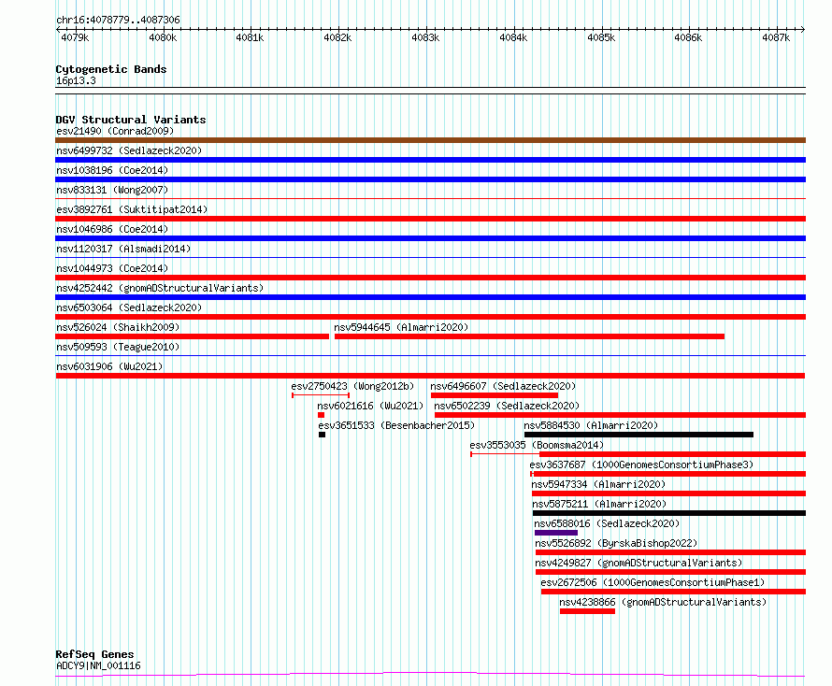Select nsv6021616 (Wu2021) label

coord(370,406)
